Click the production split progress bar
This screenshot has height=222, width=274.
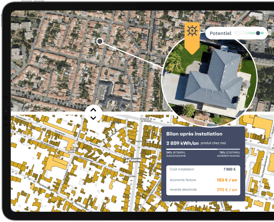203,149
